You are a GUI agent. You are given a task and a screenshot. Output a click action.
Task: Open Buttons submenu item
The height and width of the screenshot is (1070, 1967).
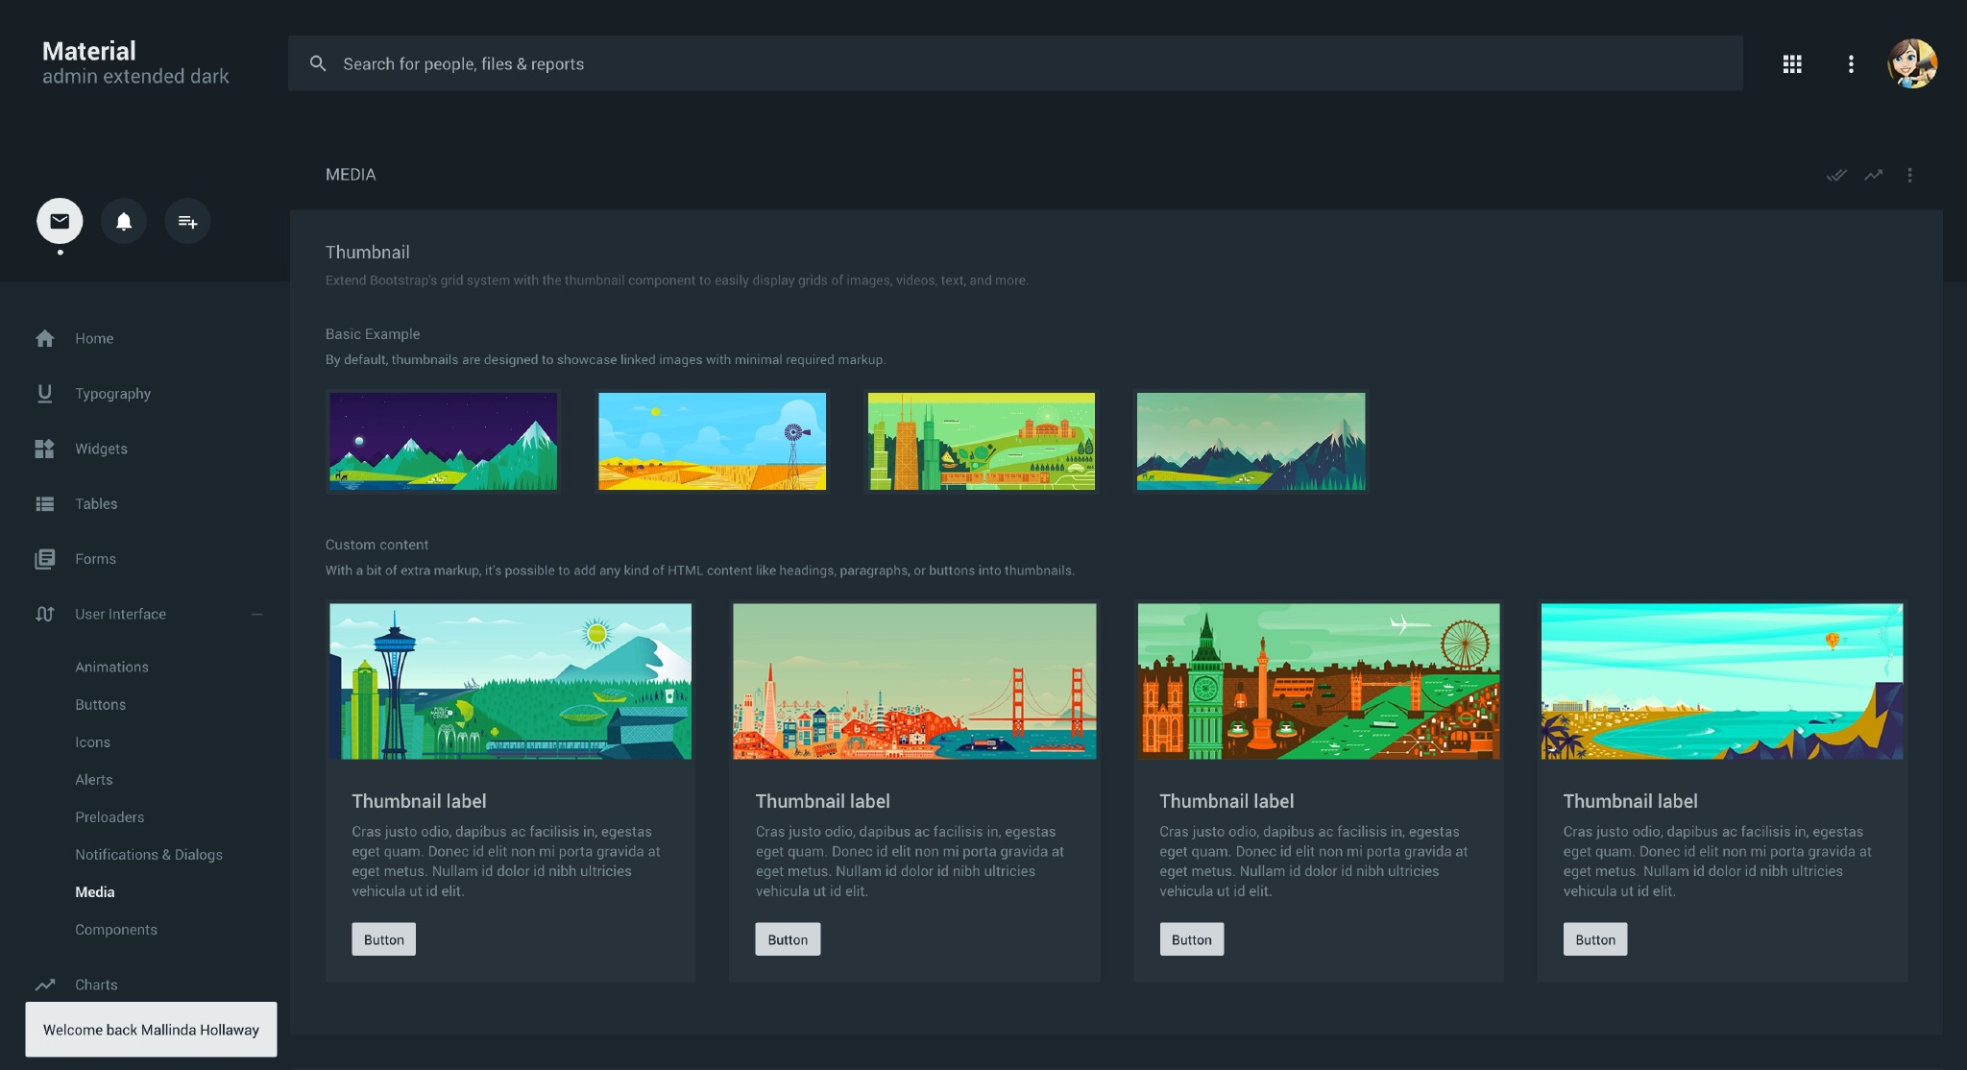100,704
